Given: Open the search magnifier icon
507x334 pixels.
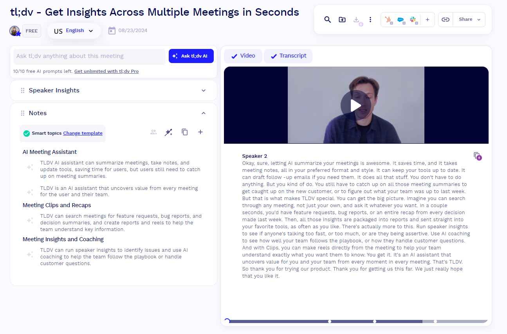Looking at the screenshot, I should [328, 20].
